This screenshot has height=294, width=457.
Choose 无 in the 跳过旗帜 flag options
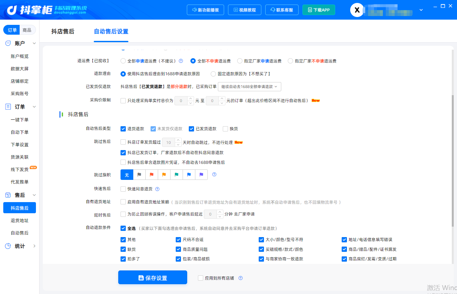tap(127, 175)
